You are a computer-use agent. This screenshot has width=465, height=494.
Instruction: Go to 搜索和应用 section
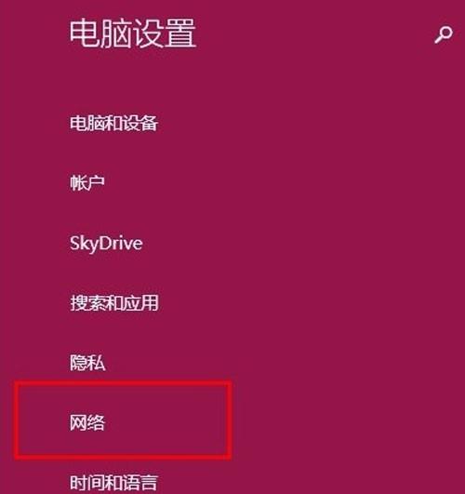coord(114,303)
